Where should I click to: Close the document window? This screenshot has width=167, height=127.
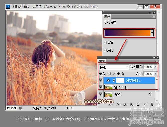tap(155, 7)
